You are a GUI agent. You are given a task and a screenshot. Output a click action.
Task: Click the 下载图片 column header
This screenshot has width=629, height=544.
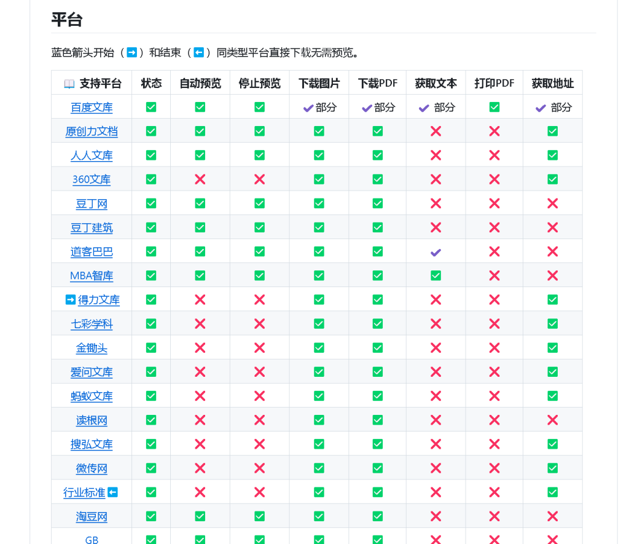click(x=319, y=83)
